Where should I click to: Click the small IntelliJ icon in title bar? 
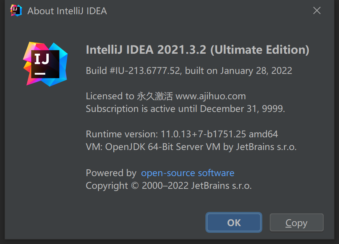tap(16, 10)
